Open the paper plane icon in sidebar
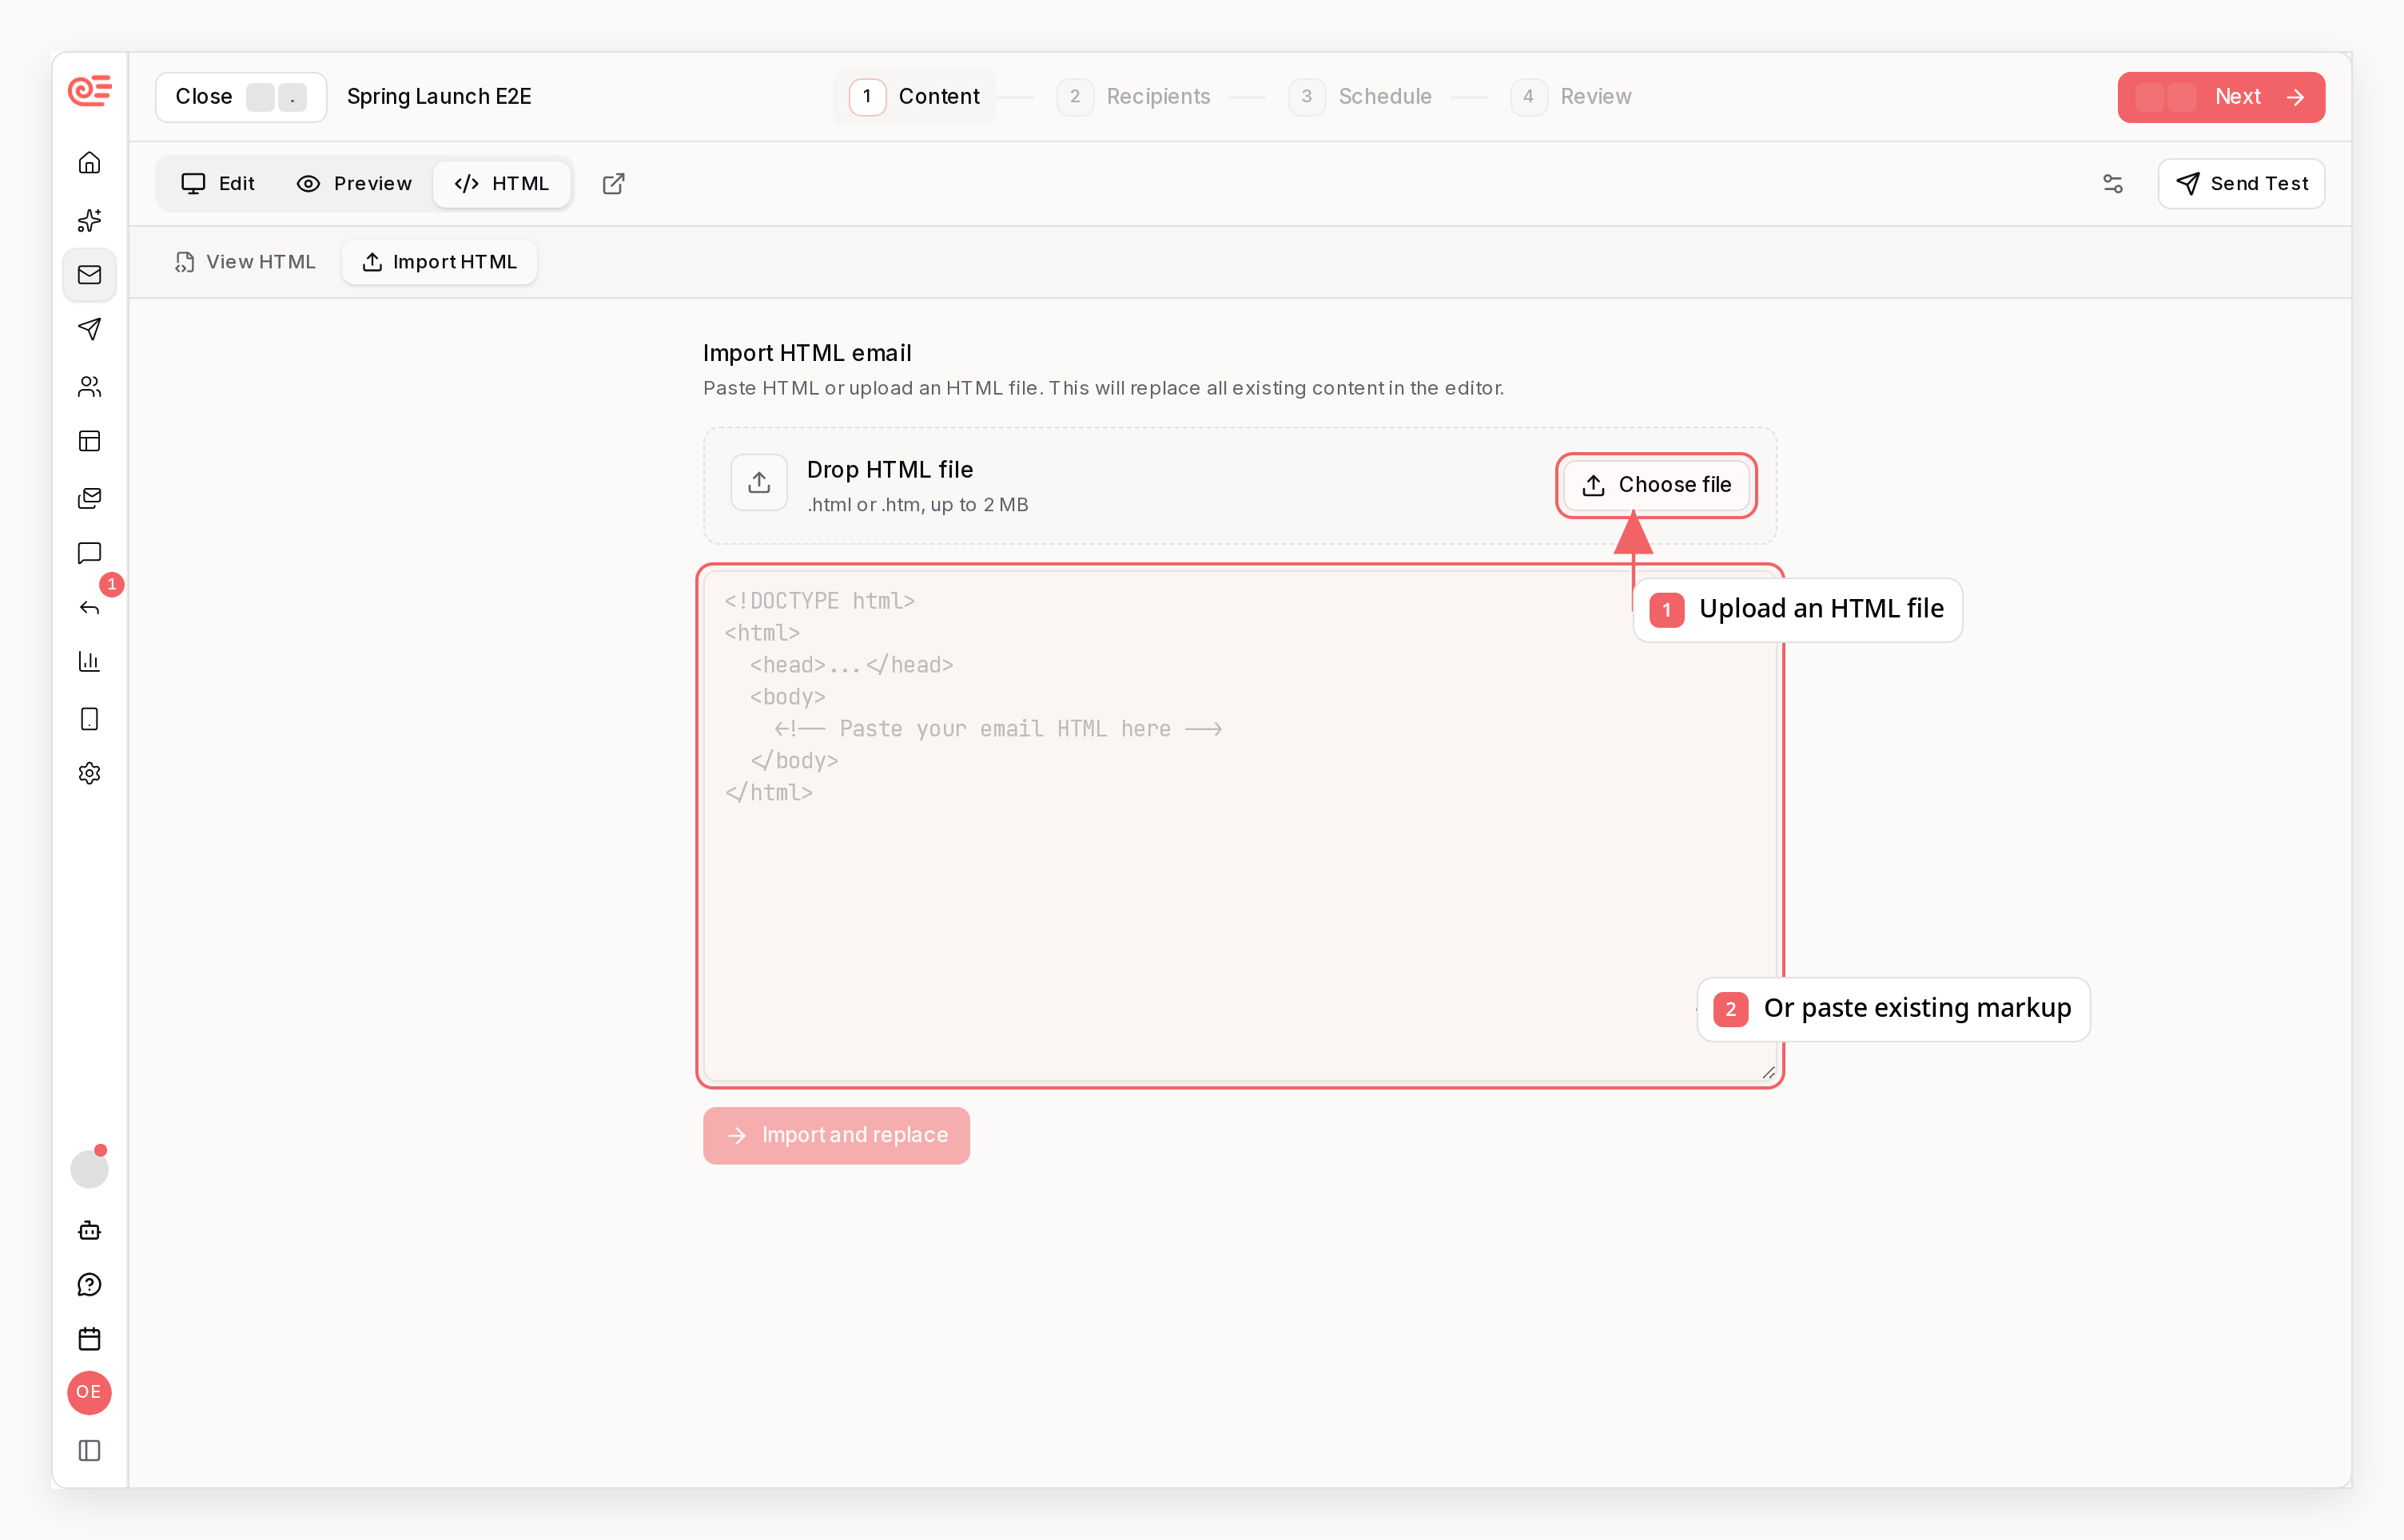Viewport: 2404px width, 1540px height. (89, 329)
